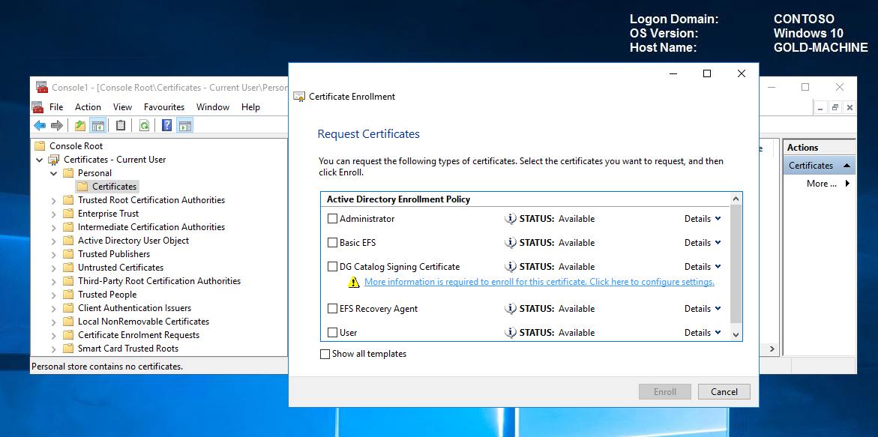This screenshot has height=437, width=878.
Task: Collapse the Personal tree node
Action: (x=54, y=173)
